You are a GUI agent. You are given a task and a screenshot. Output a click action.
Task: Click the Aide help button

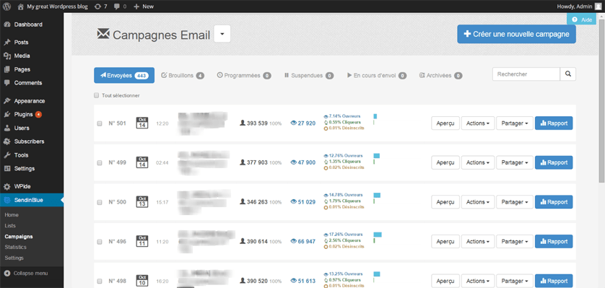[x=581, y=19]
